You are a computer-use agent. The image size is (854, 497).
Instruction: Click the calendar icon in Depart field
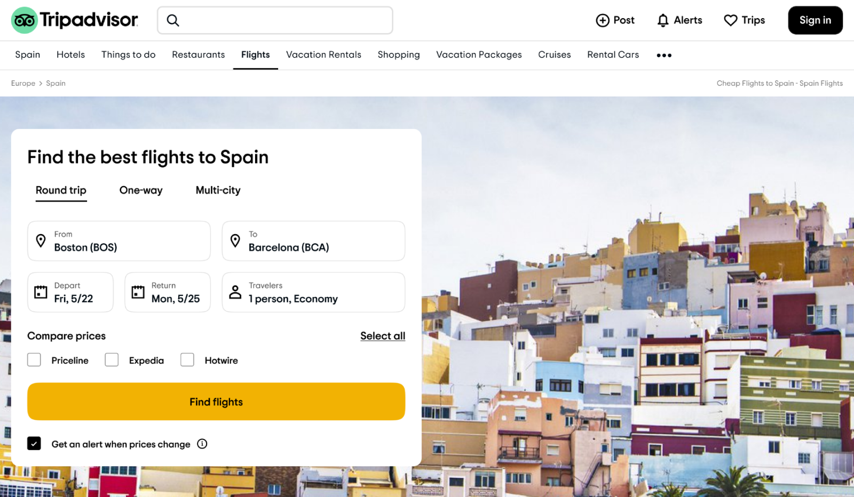(x=41, y=292)
